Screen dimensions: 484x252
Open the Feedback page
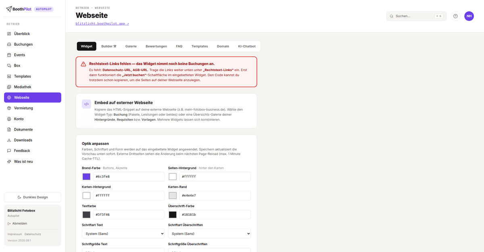click(33, 150)
